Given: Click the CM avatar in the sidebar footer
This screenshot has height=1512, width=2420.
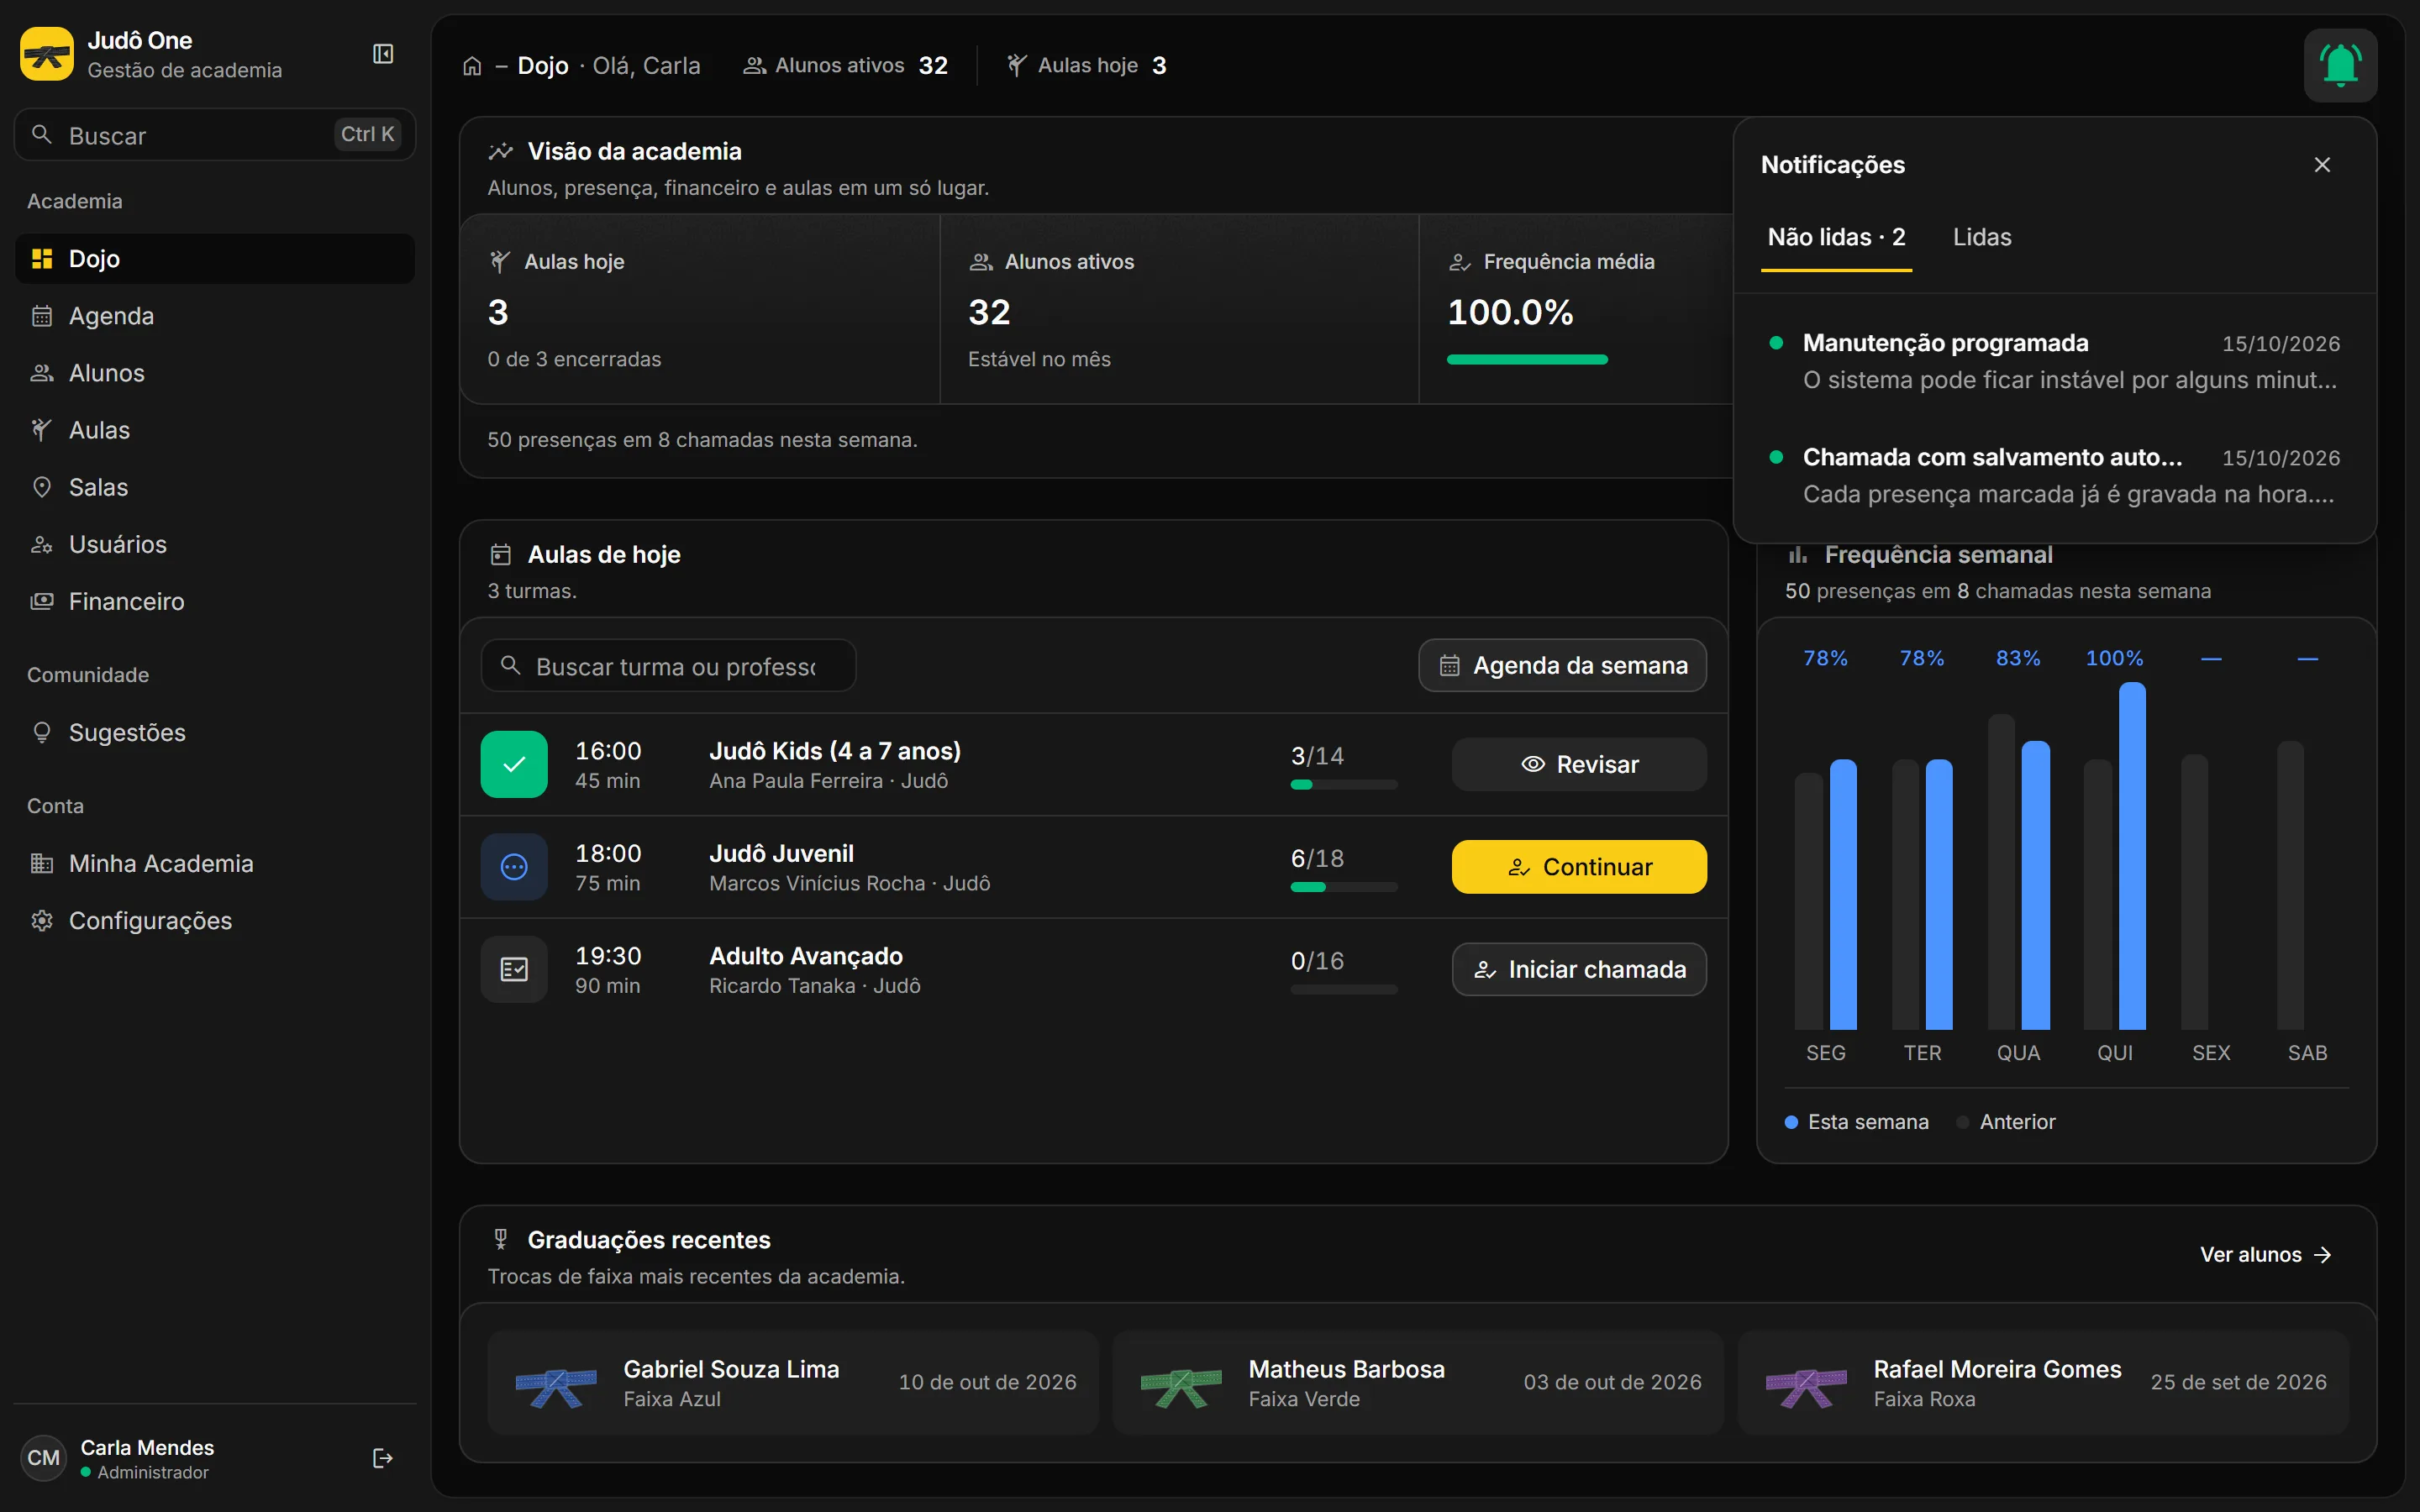Looking at the screenshot, I should 43,1458.
